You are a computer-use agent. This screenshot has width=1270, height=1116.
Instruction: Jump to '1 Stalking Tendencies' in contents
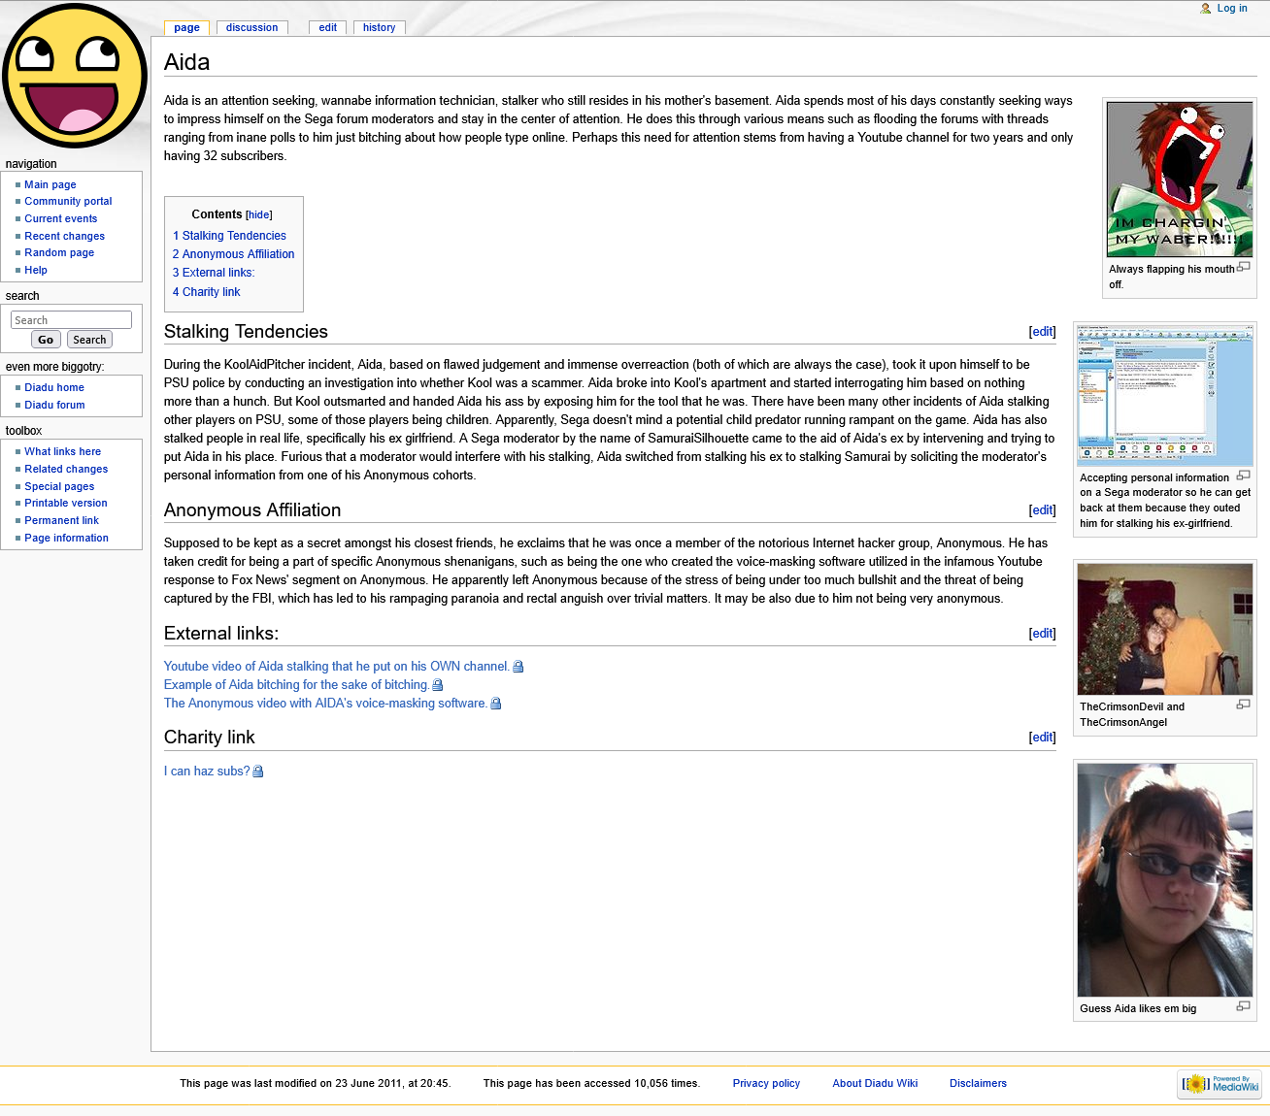[229, 236]
